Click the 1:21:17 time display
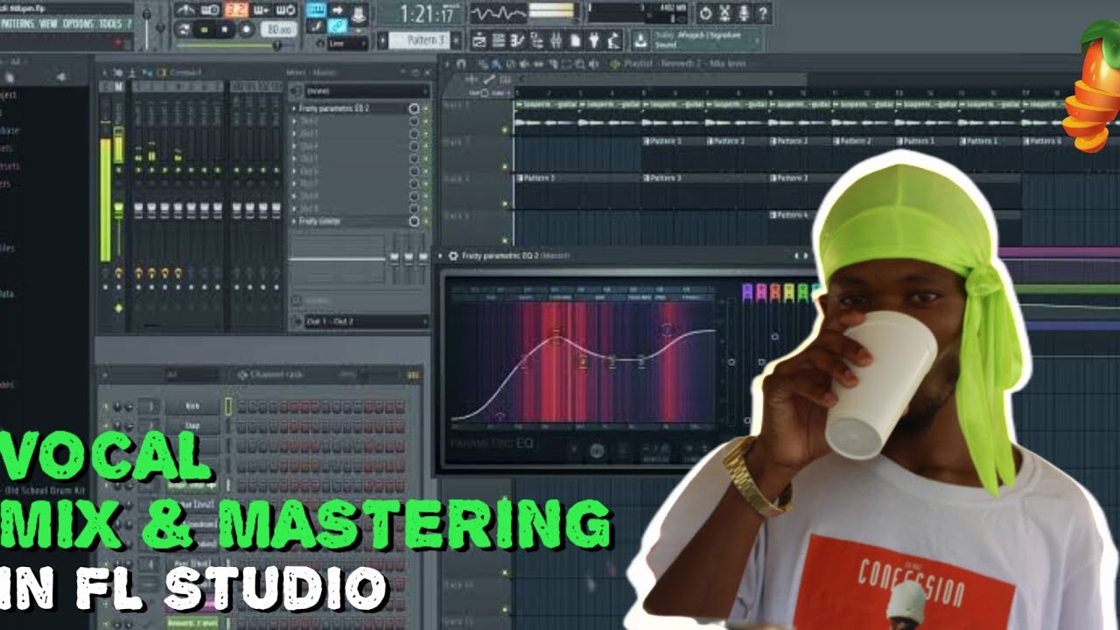This screenshot has width=1120, height=630. (x=426, y=14)
